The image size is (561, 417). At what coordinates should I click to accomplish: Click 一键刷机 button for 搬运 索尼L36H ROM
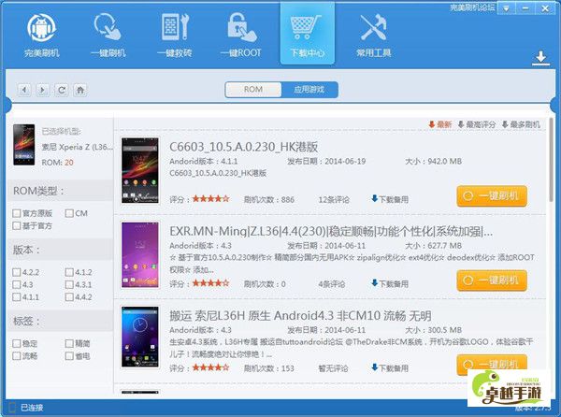[492, 365]
